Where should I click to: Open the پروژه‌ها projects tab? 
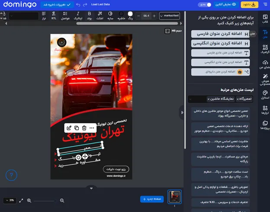(x=265, y=125)
